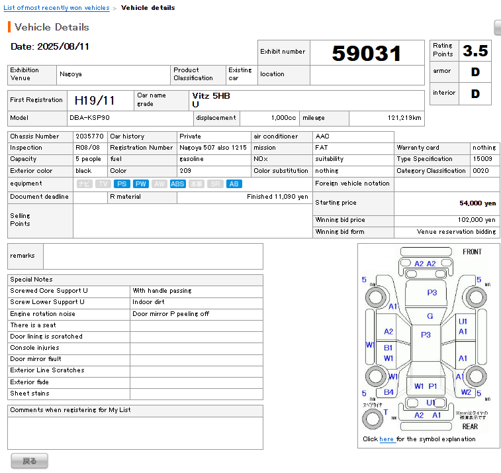Click the greyed AW equipment badge
This screenshot has height=473, width=501.
click(x=159, y=184)
